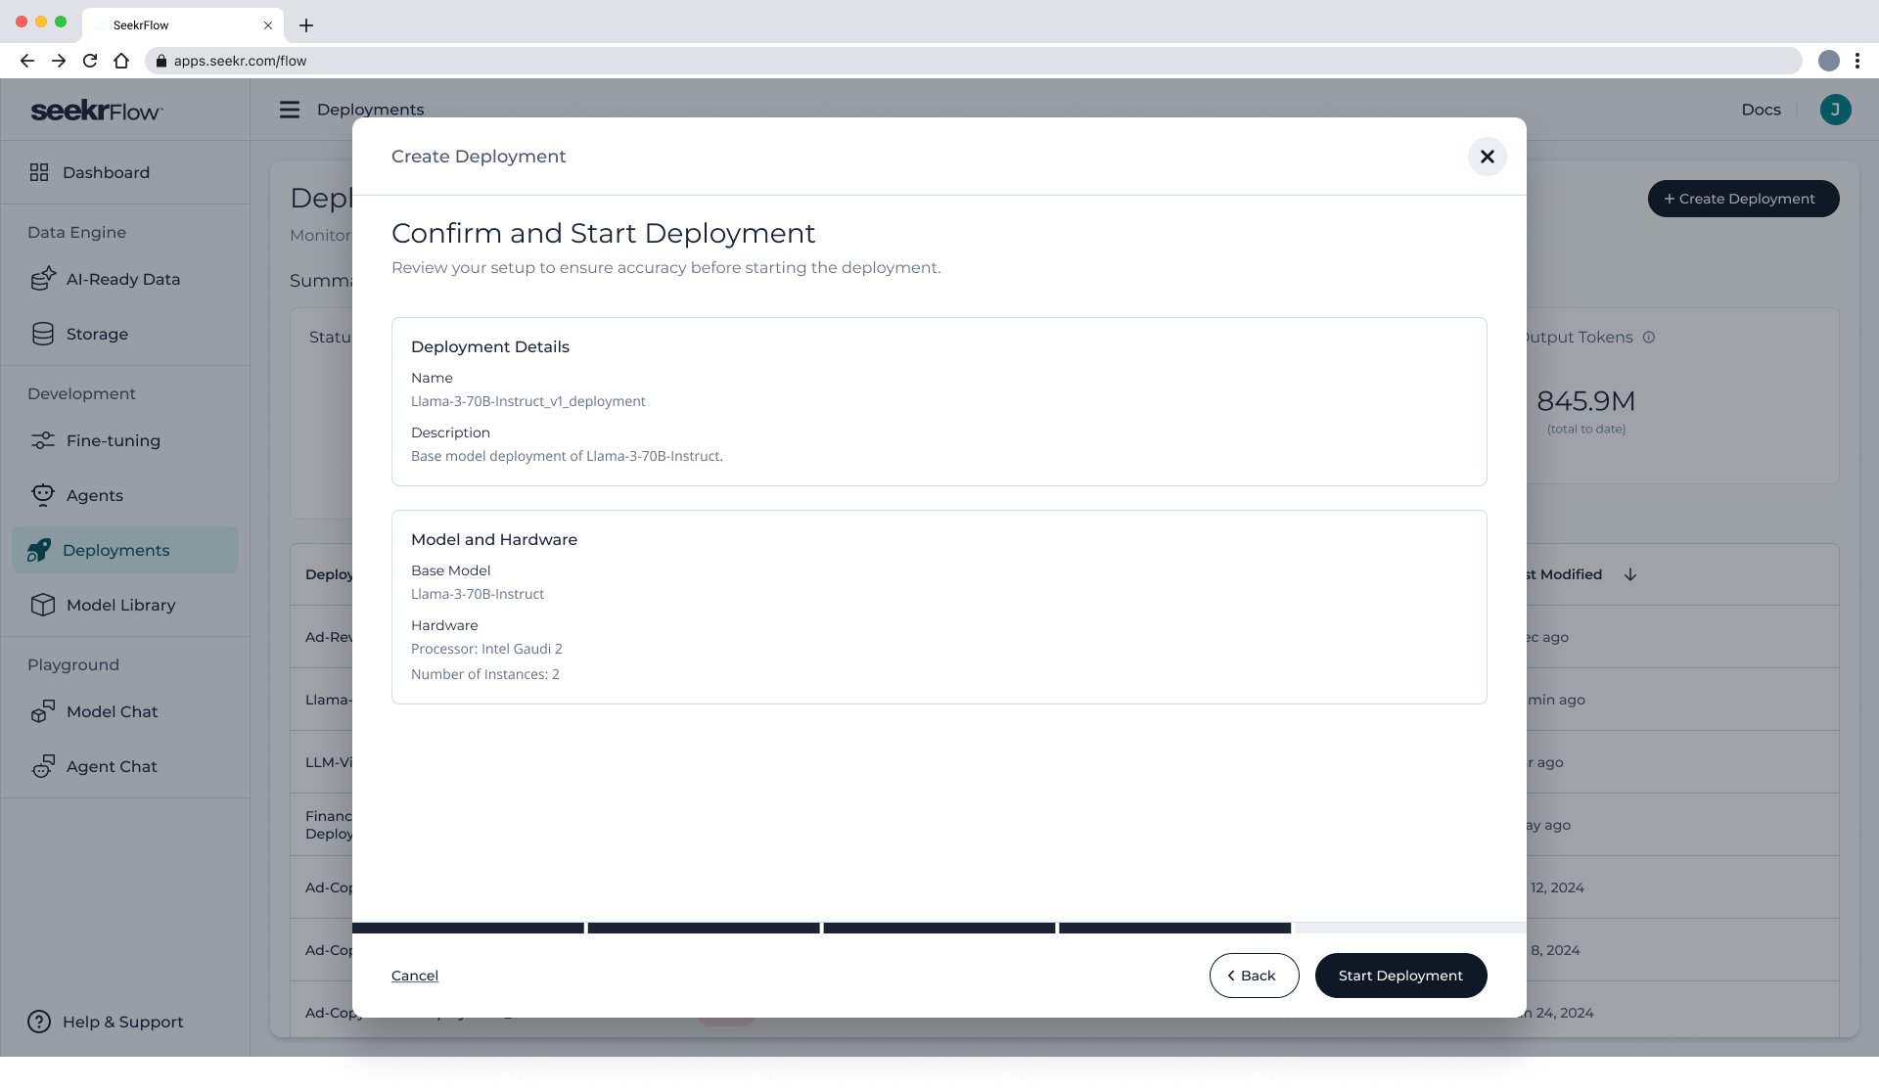The width and height of the screenshot is (1879, 1091).
Task: Click browser home icon
Action: coord(121,61)
